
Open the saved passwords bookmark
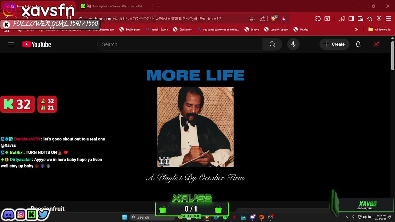[218, 30]
